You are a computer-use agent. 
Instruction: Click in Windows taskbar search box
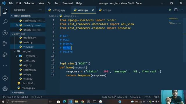[x=27, y=101]
